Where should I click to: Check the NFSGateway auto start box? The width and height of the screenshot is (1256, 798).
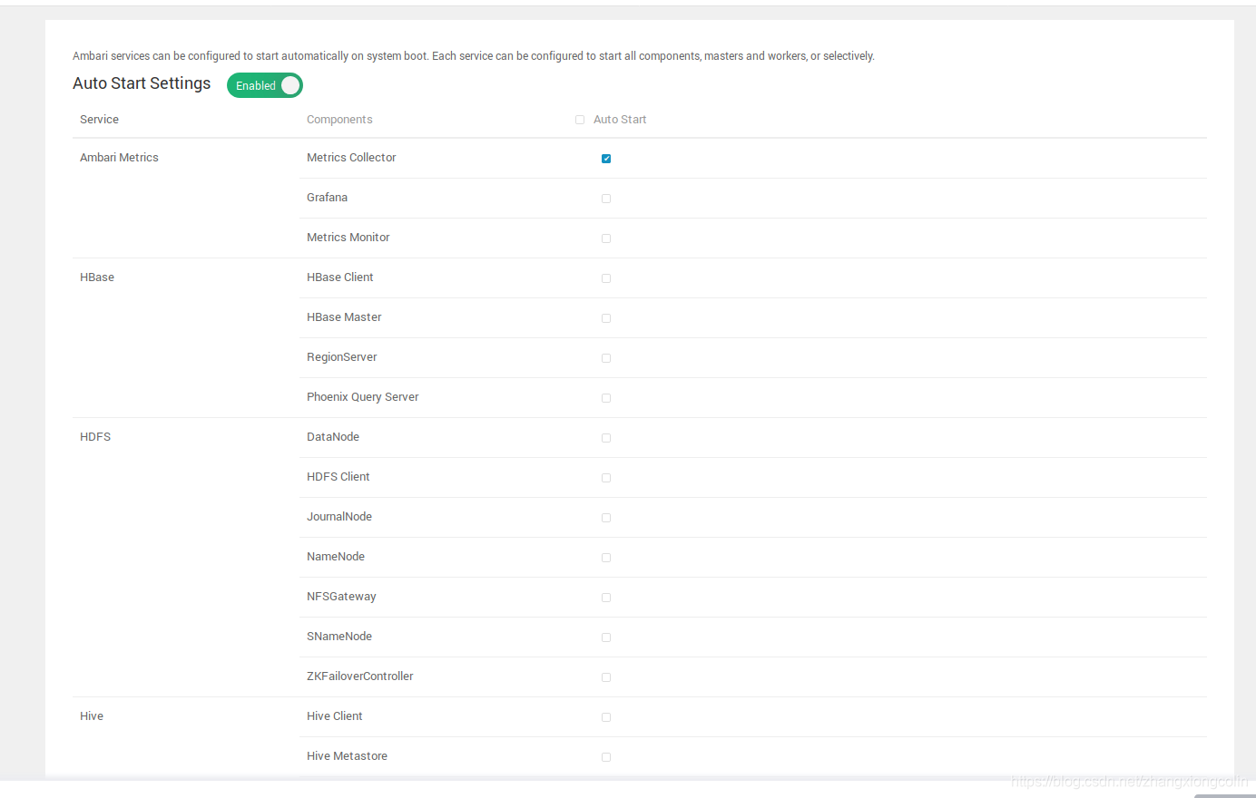pos(606,598)
